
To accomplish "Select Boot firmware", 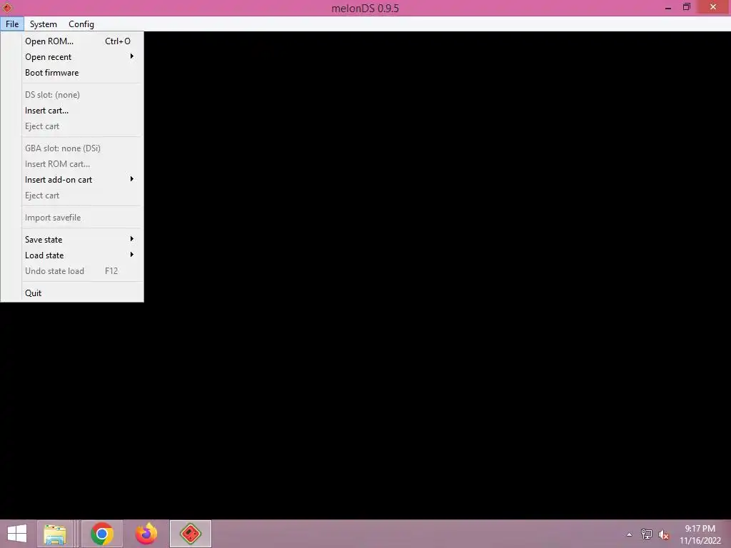I will (81, 73).
